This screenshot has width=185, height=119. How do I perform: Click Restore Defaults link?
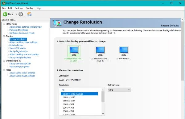point(170,26)
